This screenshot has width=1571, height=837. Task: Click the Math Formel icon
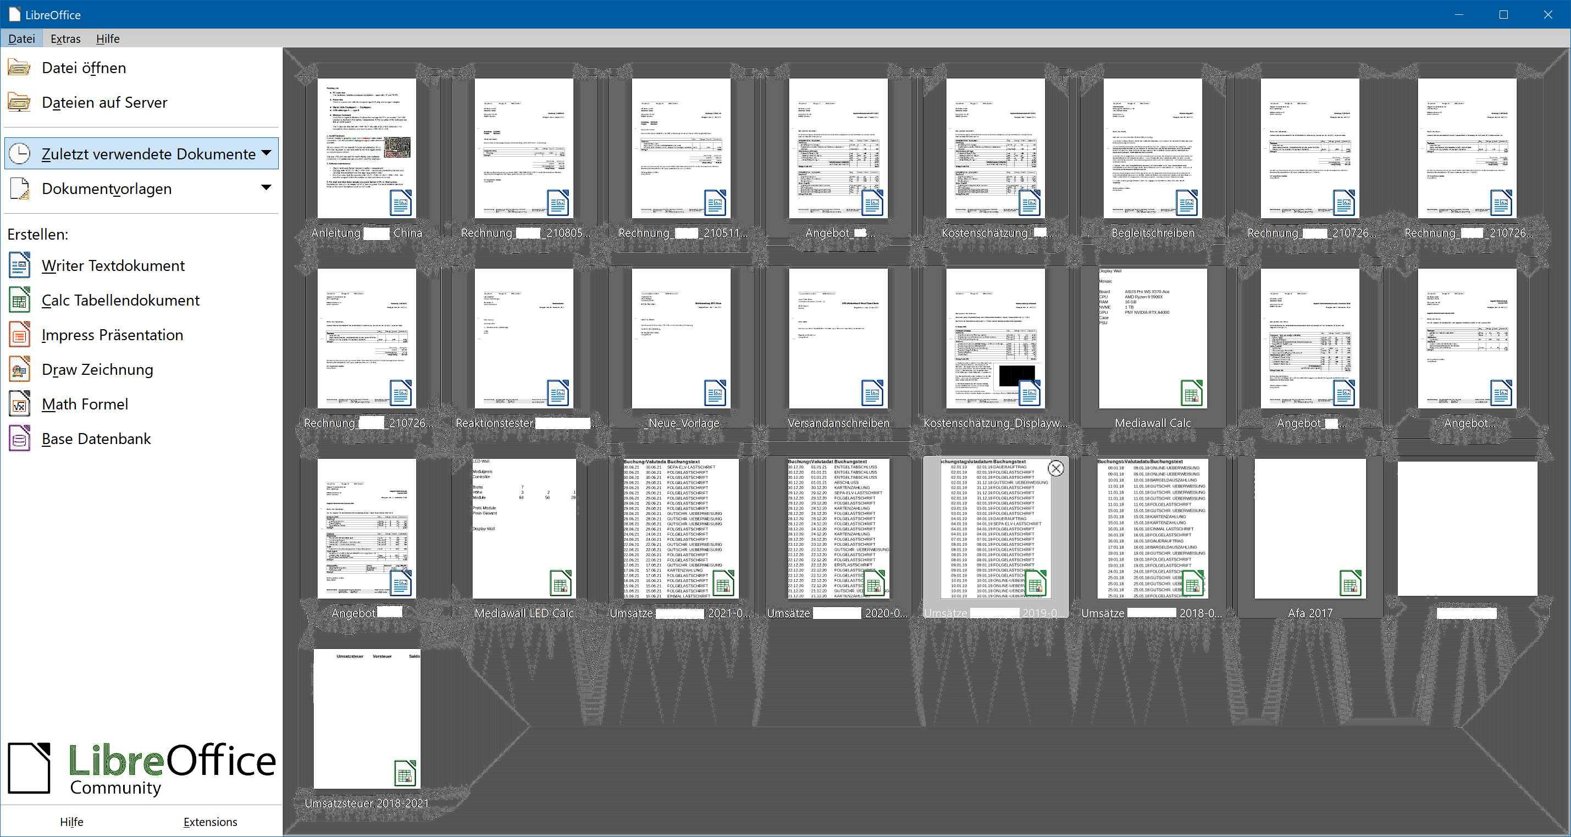pos(20,404)
